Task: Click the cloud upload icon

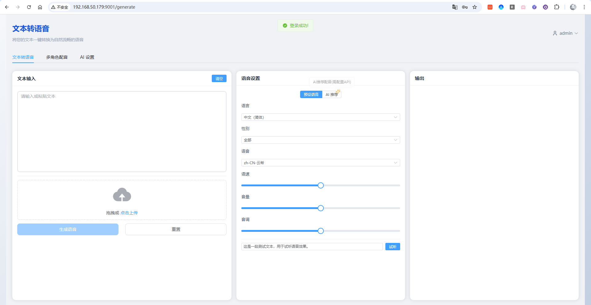Action: coord(122,195)
